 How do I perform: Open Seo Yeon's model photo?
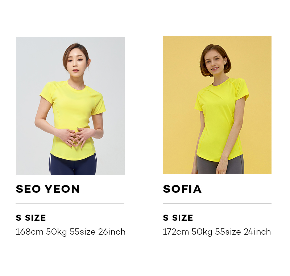point(70,106)
